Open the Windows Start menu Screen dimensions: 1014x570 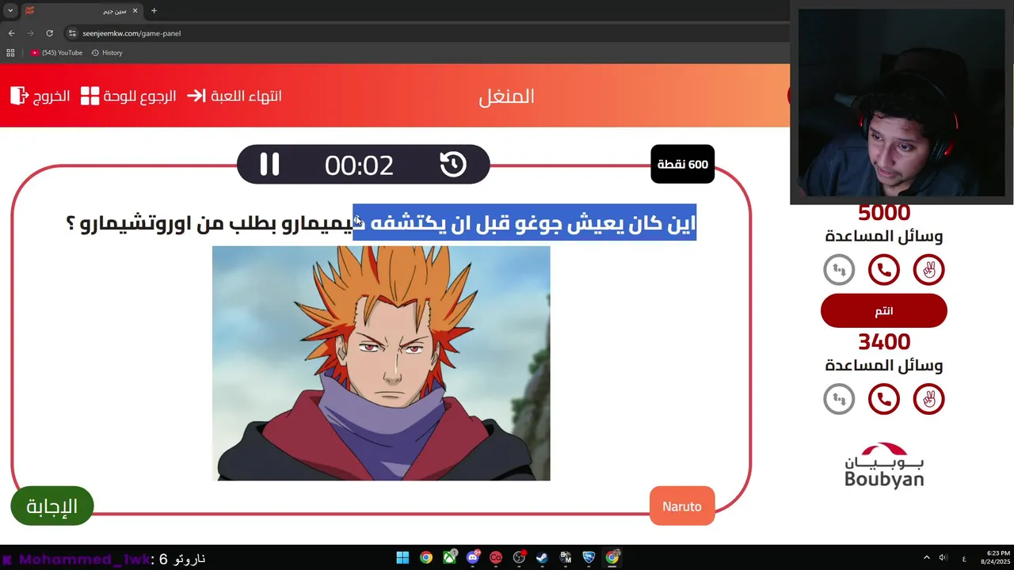[402, 557]
